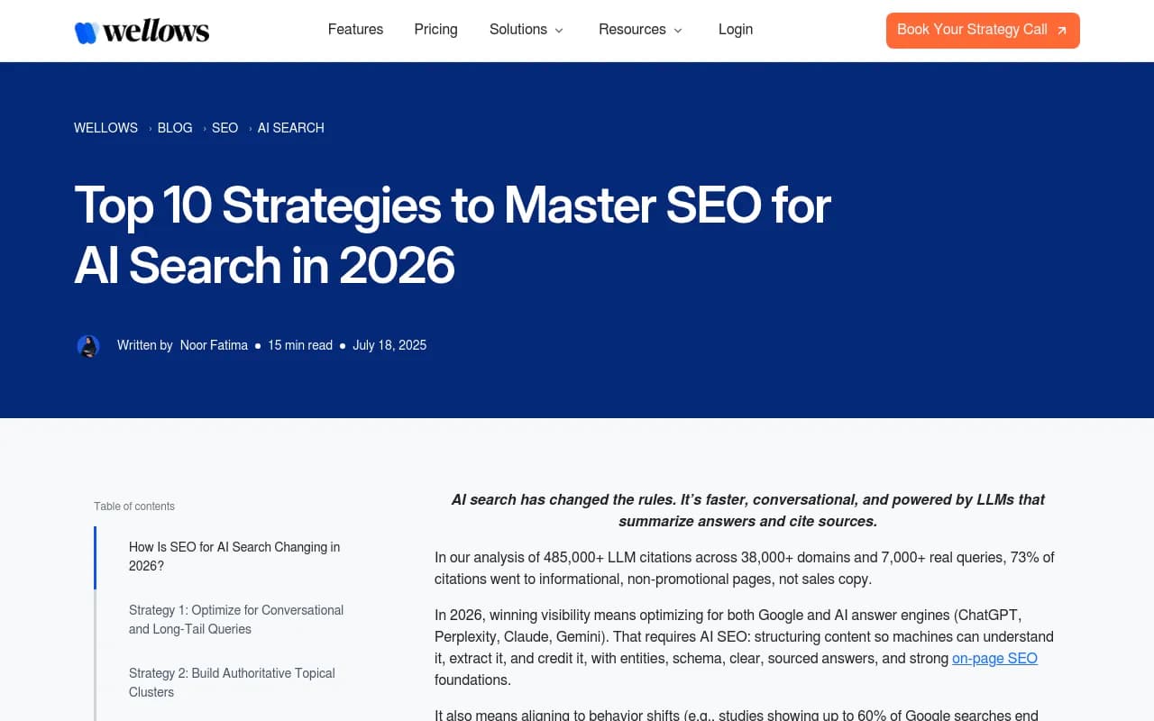Click the article title heading
The width and height of the screenshot is (1154, 721).
pyautogui.click(x=451, y=234)
